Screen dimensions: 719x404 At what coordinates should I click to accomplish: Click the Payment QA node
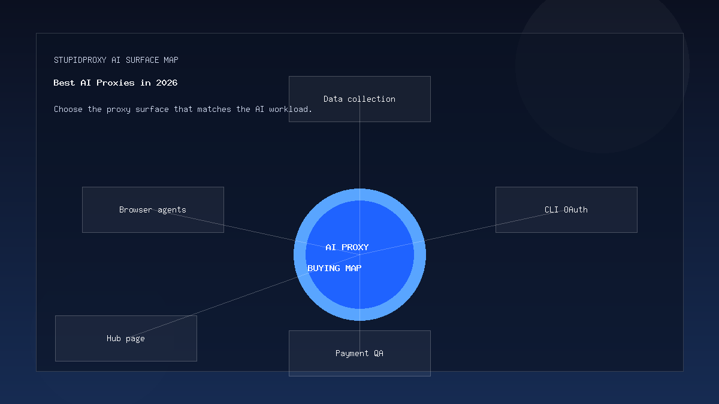tap(359, 353)
